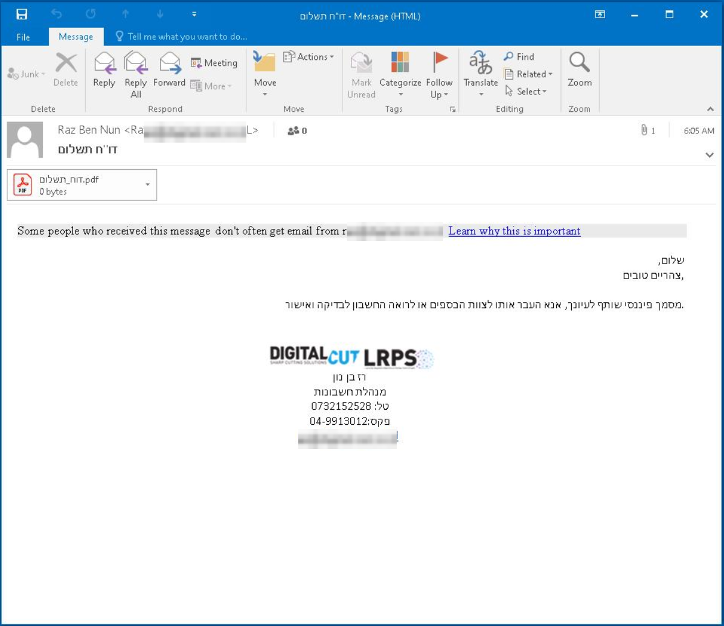Click the Digital Cut LRPS logo image
724x626 pixels.
[x=351, y=357]
